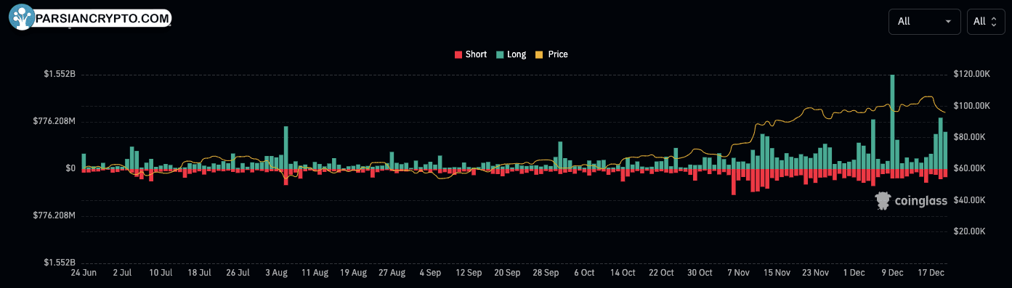Click the 19 Aug date label

(x=353, y=273)
